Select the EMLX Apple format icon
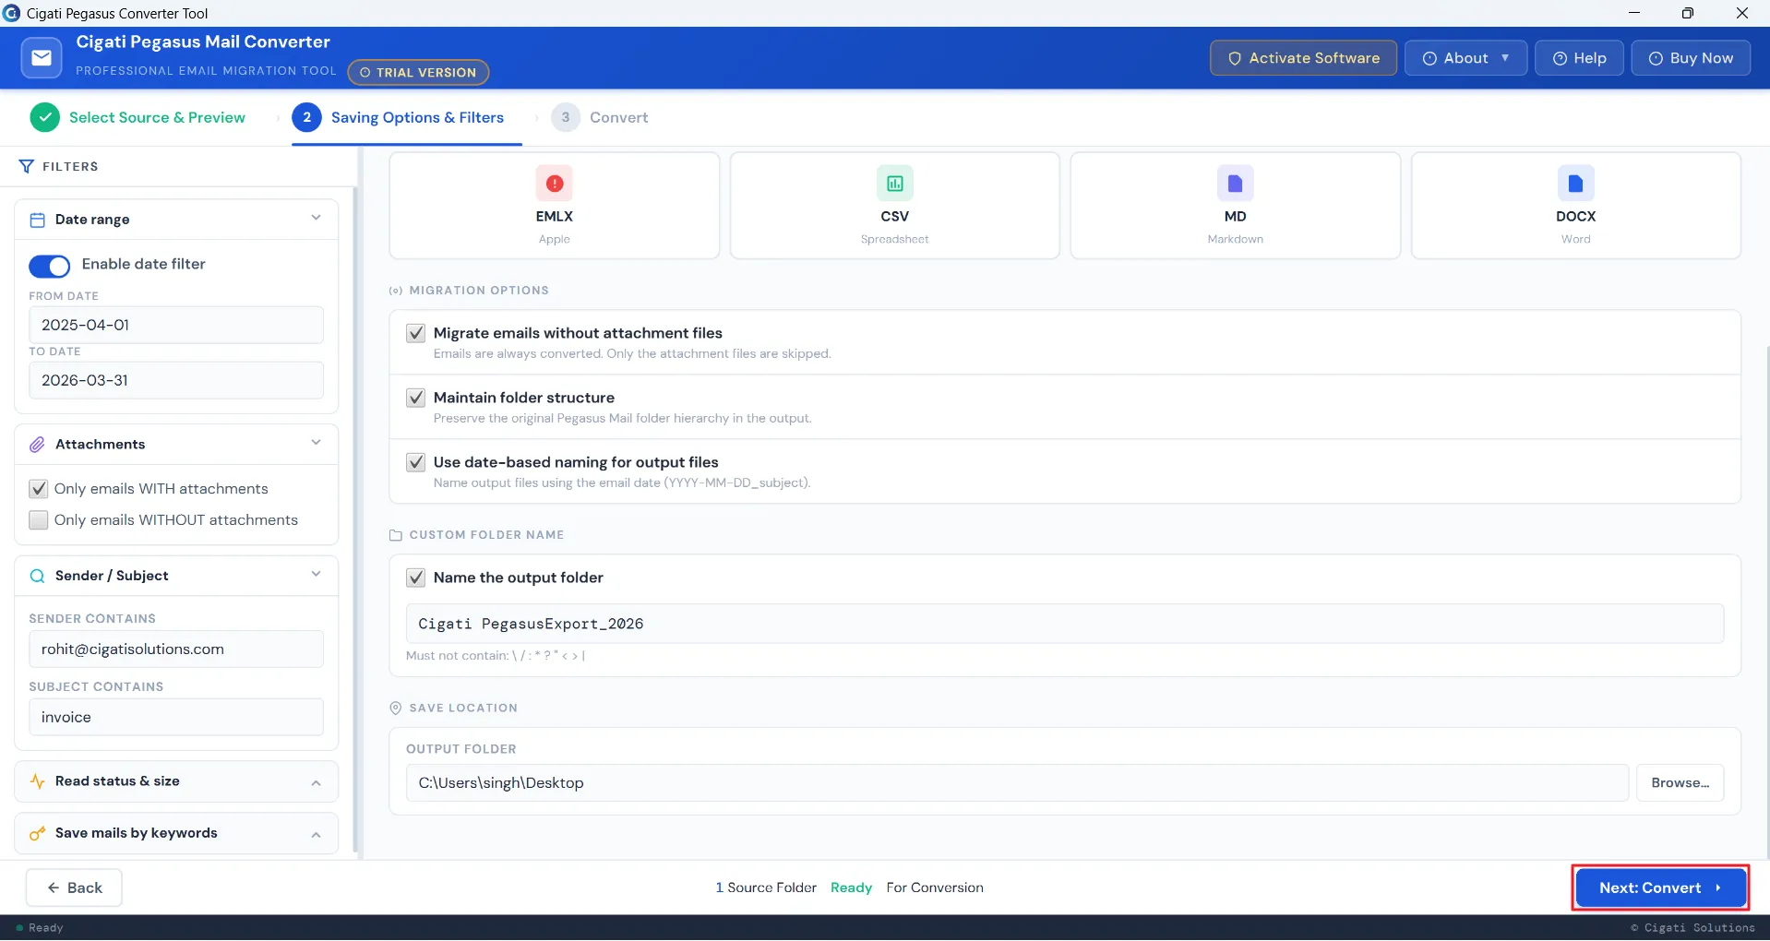Viewport: 1770px width, 941px height. [x=554, y=184]
